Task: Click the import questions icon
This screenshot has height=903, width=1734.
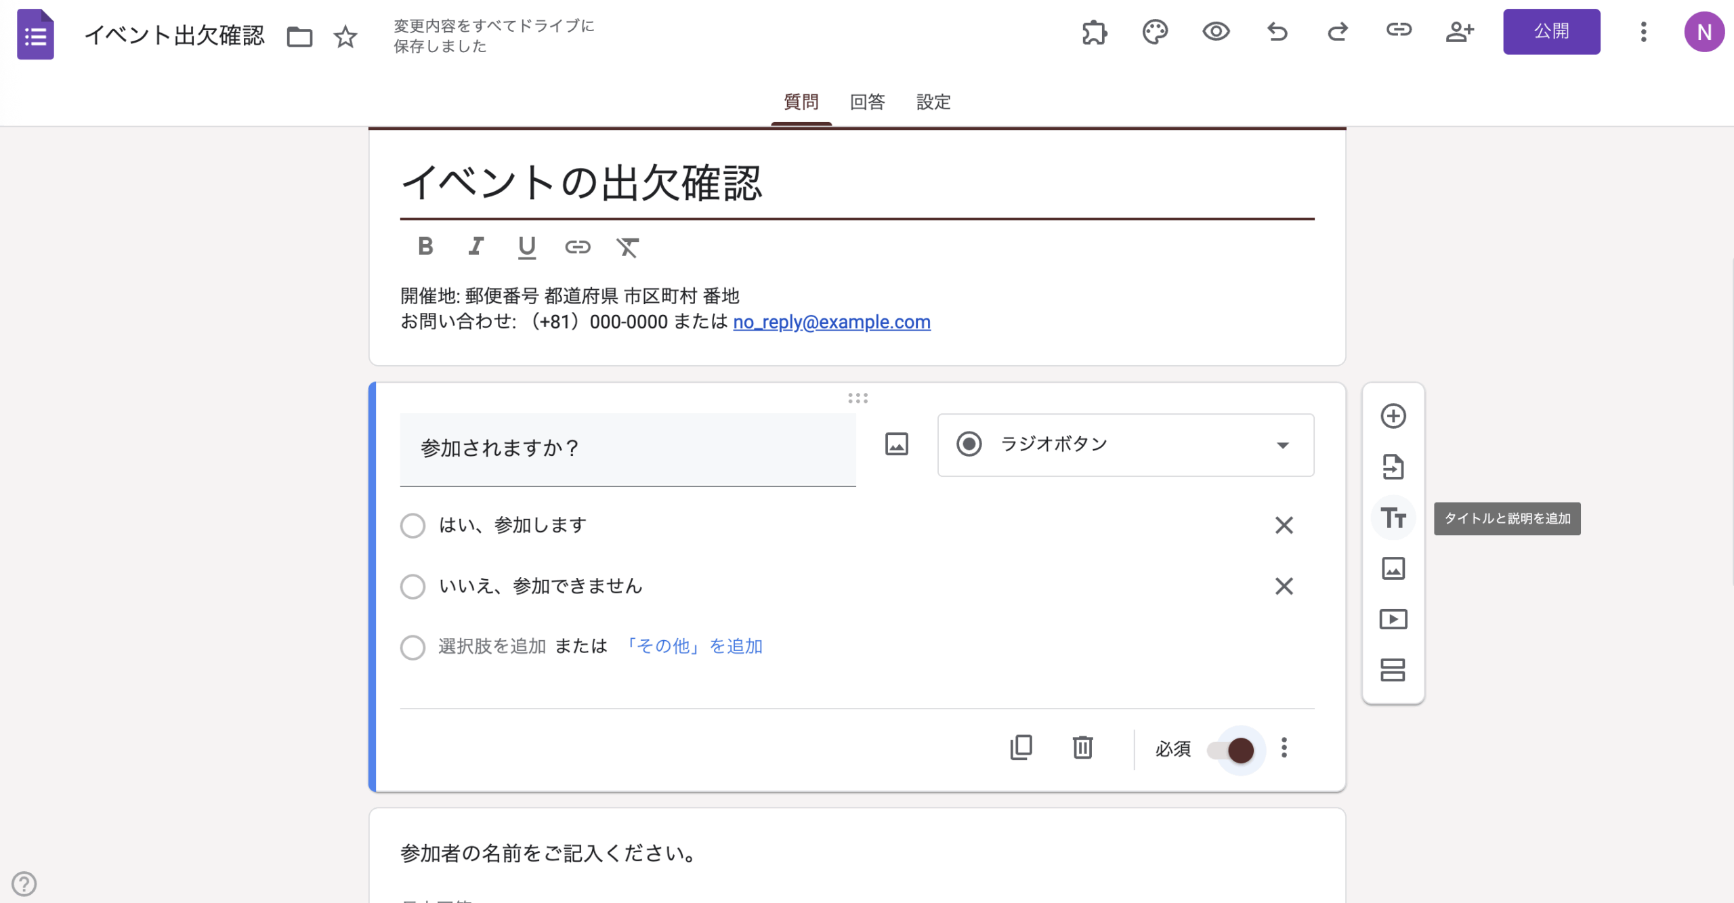Action: pyautogui.click(x=1393, y=467)
